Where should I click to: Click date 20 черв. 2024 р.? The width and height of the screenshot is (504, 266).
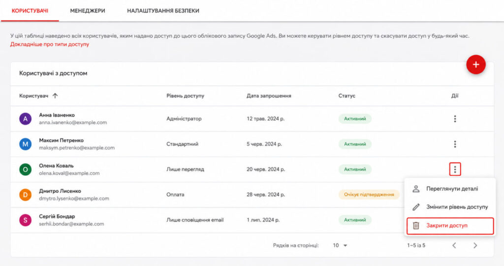coord(266,169)
